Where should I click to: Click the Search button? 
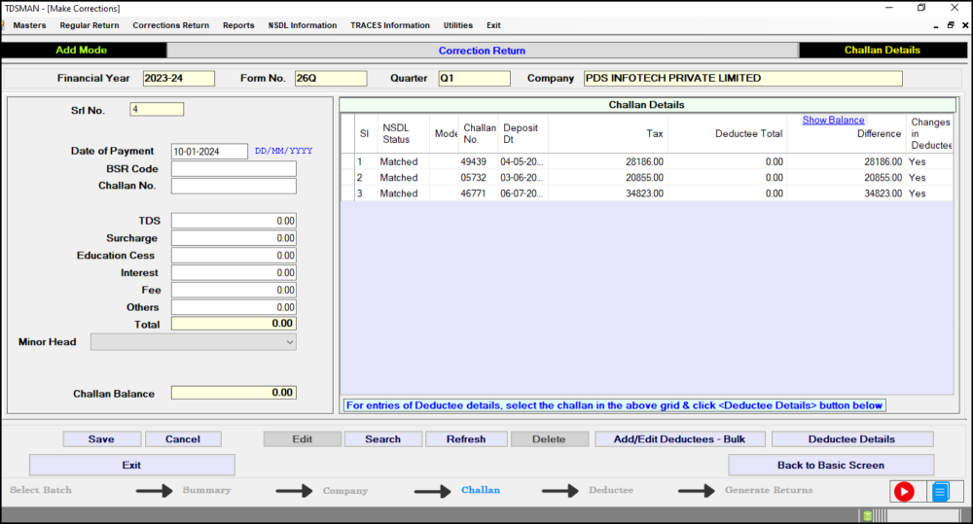[x=382, y=439]
